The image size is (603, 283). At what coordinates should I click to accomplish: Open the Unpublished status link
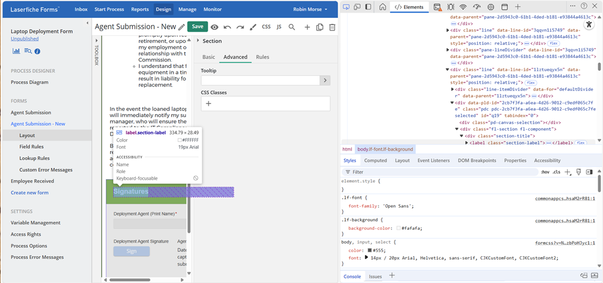tap(25, 39)
